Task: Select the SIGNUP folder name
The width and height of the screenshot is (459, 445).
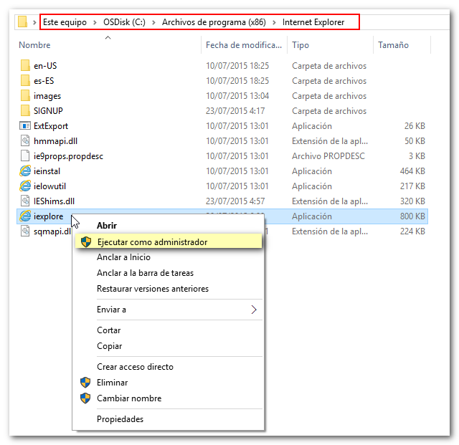Action: coord(48,111)
